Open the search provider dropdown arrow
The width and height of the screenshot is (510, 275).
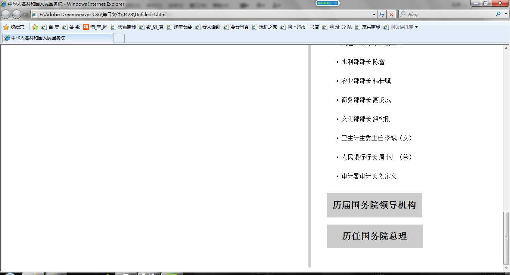tap(506, 15)
